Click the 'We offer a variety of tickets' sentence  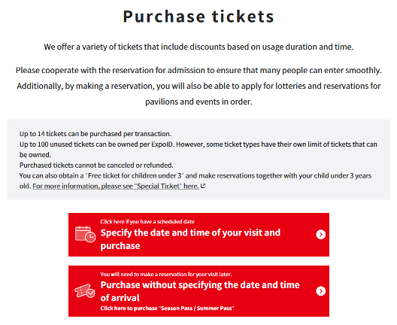(x=198, y=47)
